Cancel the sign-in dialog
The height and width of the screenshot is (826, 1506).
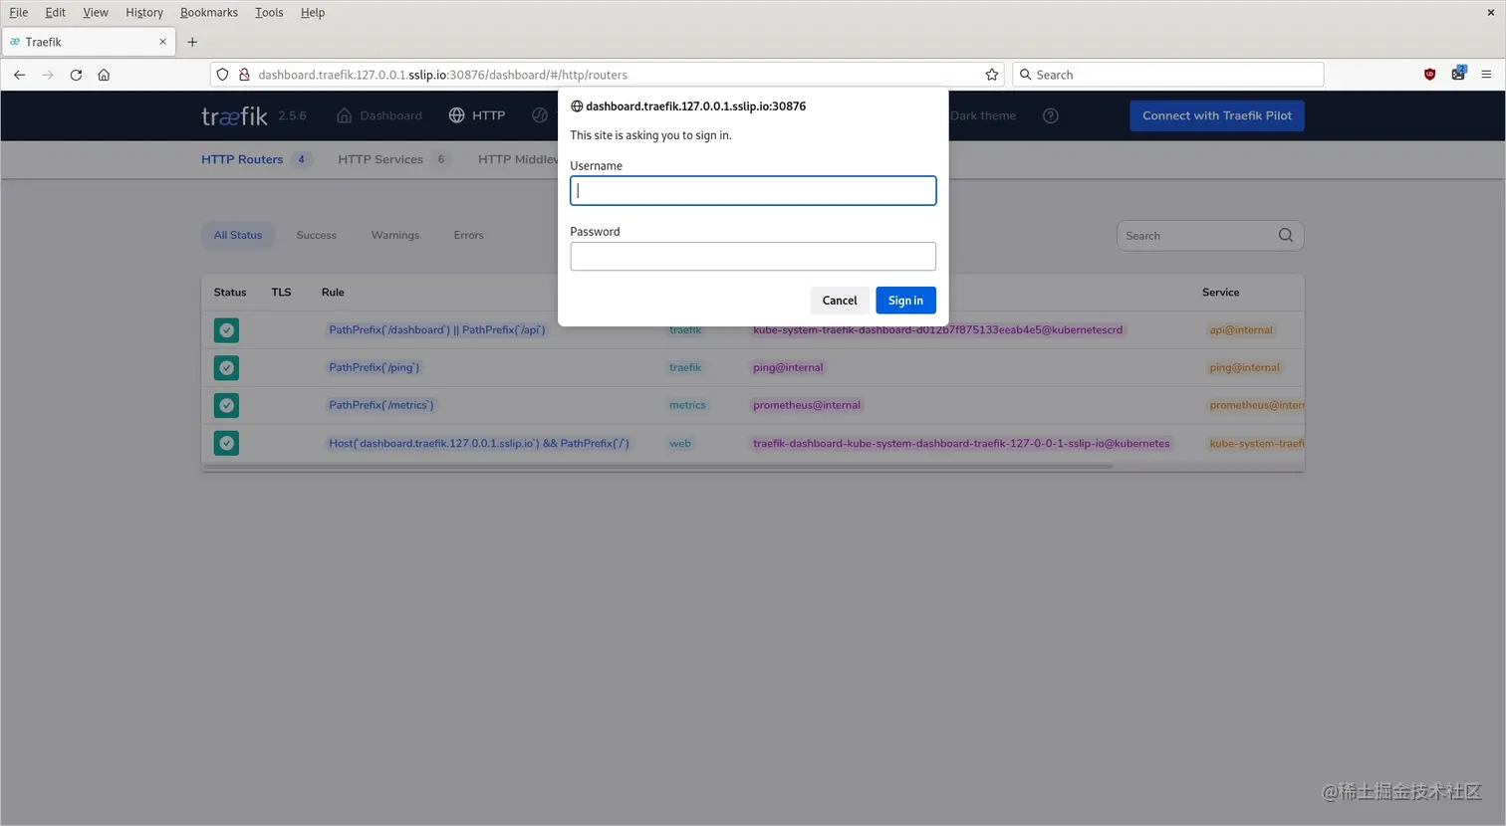click(840, 301)
